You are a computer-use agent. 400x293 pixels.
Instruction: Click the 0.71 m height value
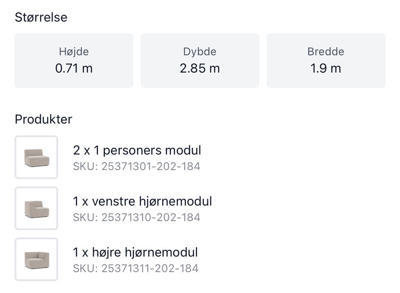[74, 68]
